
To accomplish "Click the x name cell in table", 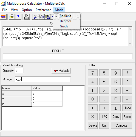I will coord(17,93).
